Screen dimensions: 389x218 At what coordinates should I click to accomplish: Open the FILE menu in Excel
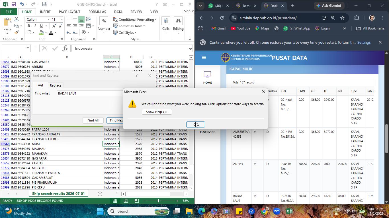(9, 12)
